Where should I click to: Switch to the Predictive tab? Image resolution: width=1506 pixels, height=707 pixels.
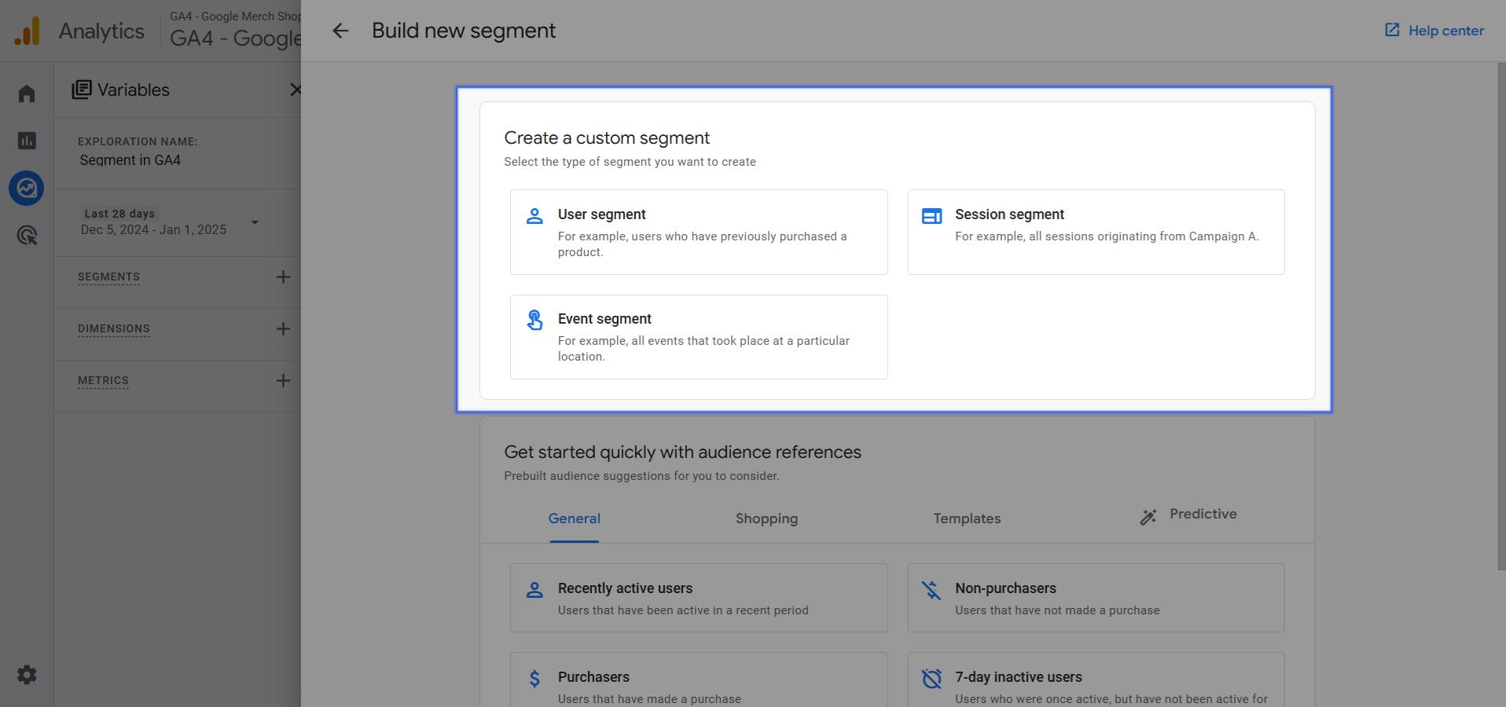[1188, 515]
